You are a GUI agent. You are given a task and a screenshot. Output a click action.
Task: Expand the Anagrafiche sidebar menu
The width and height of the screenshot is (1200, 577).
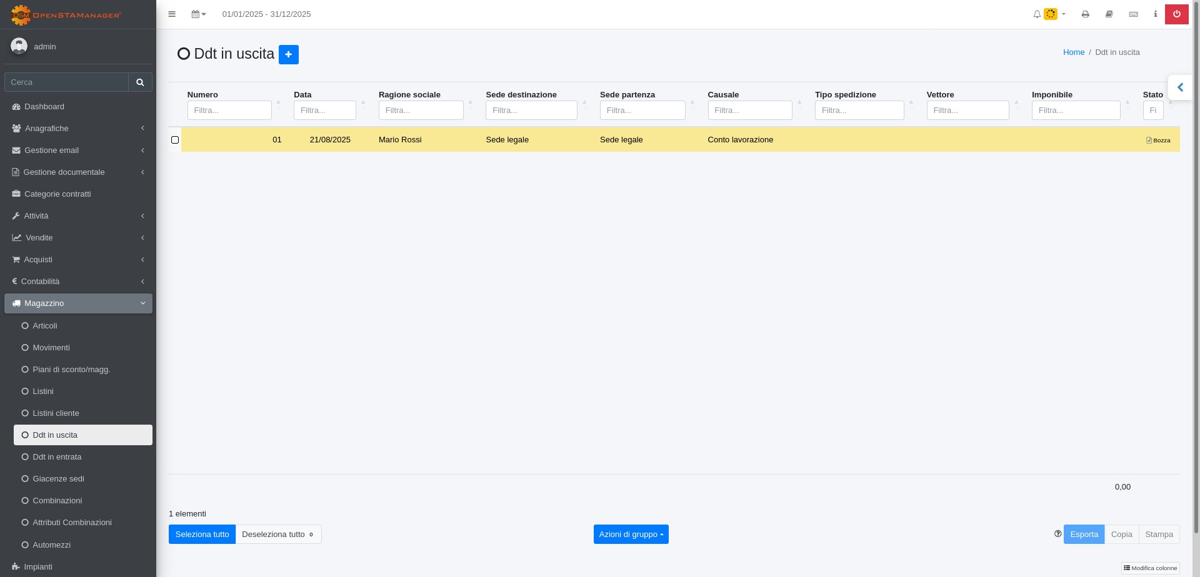78,129
